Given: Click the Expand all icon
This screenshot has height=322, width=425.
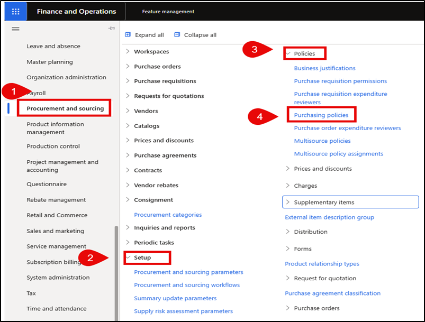Looking at the screenshot, I should [128, 35].
